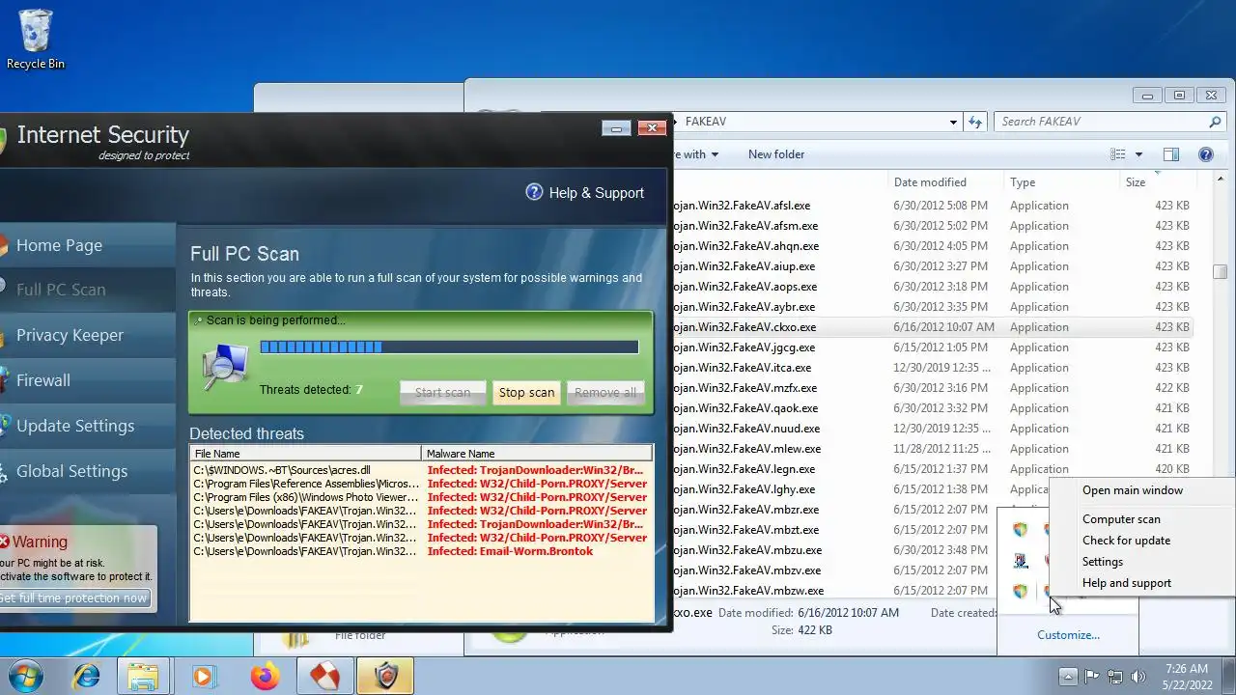
Task: Click the middle computer icon in tray overflow
Action: coord(1021,561)
